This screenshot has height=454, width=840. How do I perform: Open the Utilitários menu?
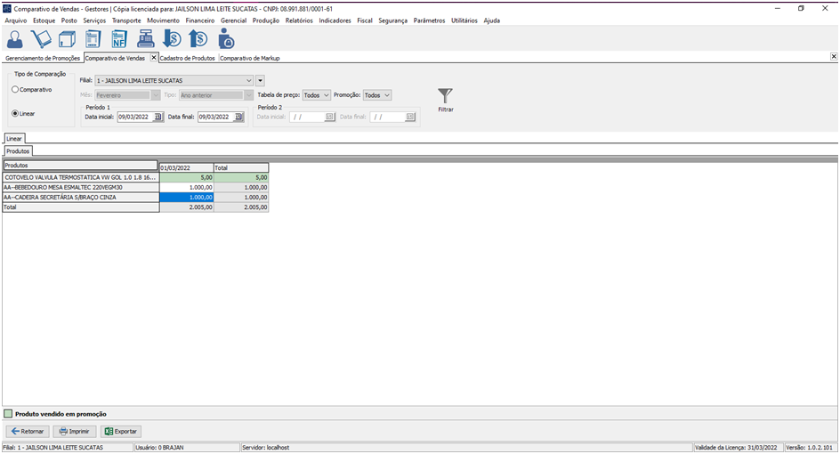click(x=464, y=20)
